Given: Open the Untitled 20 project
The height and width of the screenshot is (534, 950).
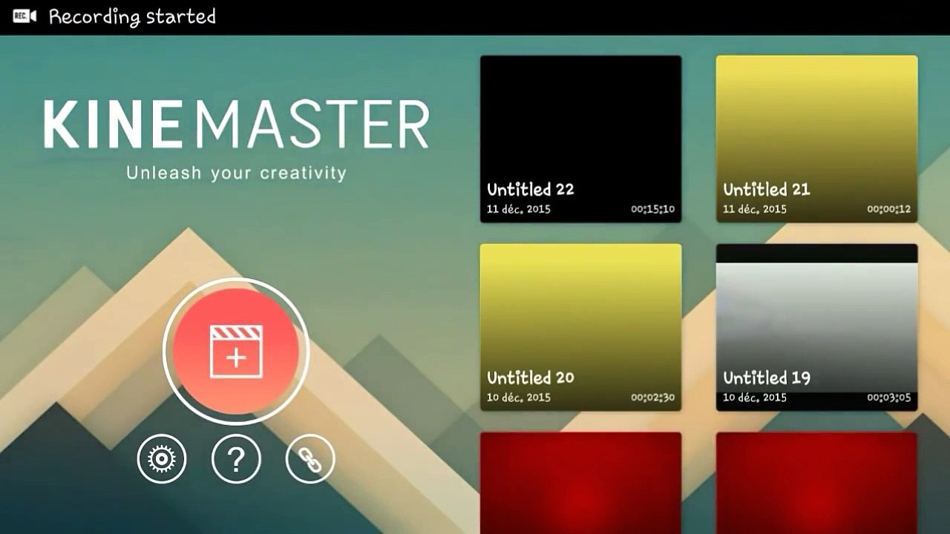Looking at the screenshot, I should [580, 327].
